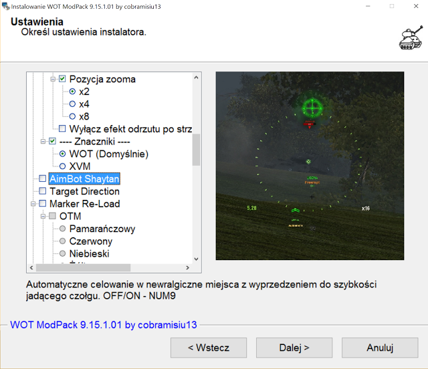This screenshot has width=428, height=369.
Task: Click the installer icon in the title bar
Action: pos(5,6)
